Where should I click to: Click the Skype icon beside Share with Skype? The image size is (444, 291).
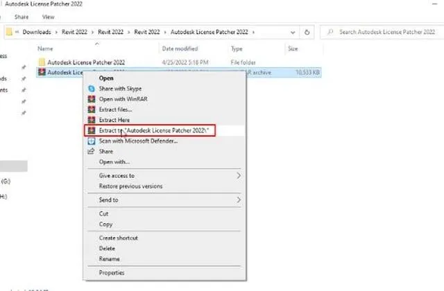click(92, 89)
